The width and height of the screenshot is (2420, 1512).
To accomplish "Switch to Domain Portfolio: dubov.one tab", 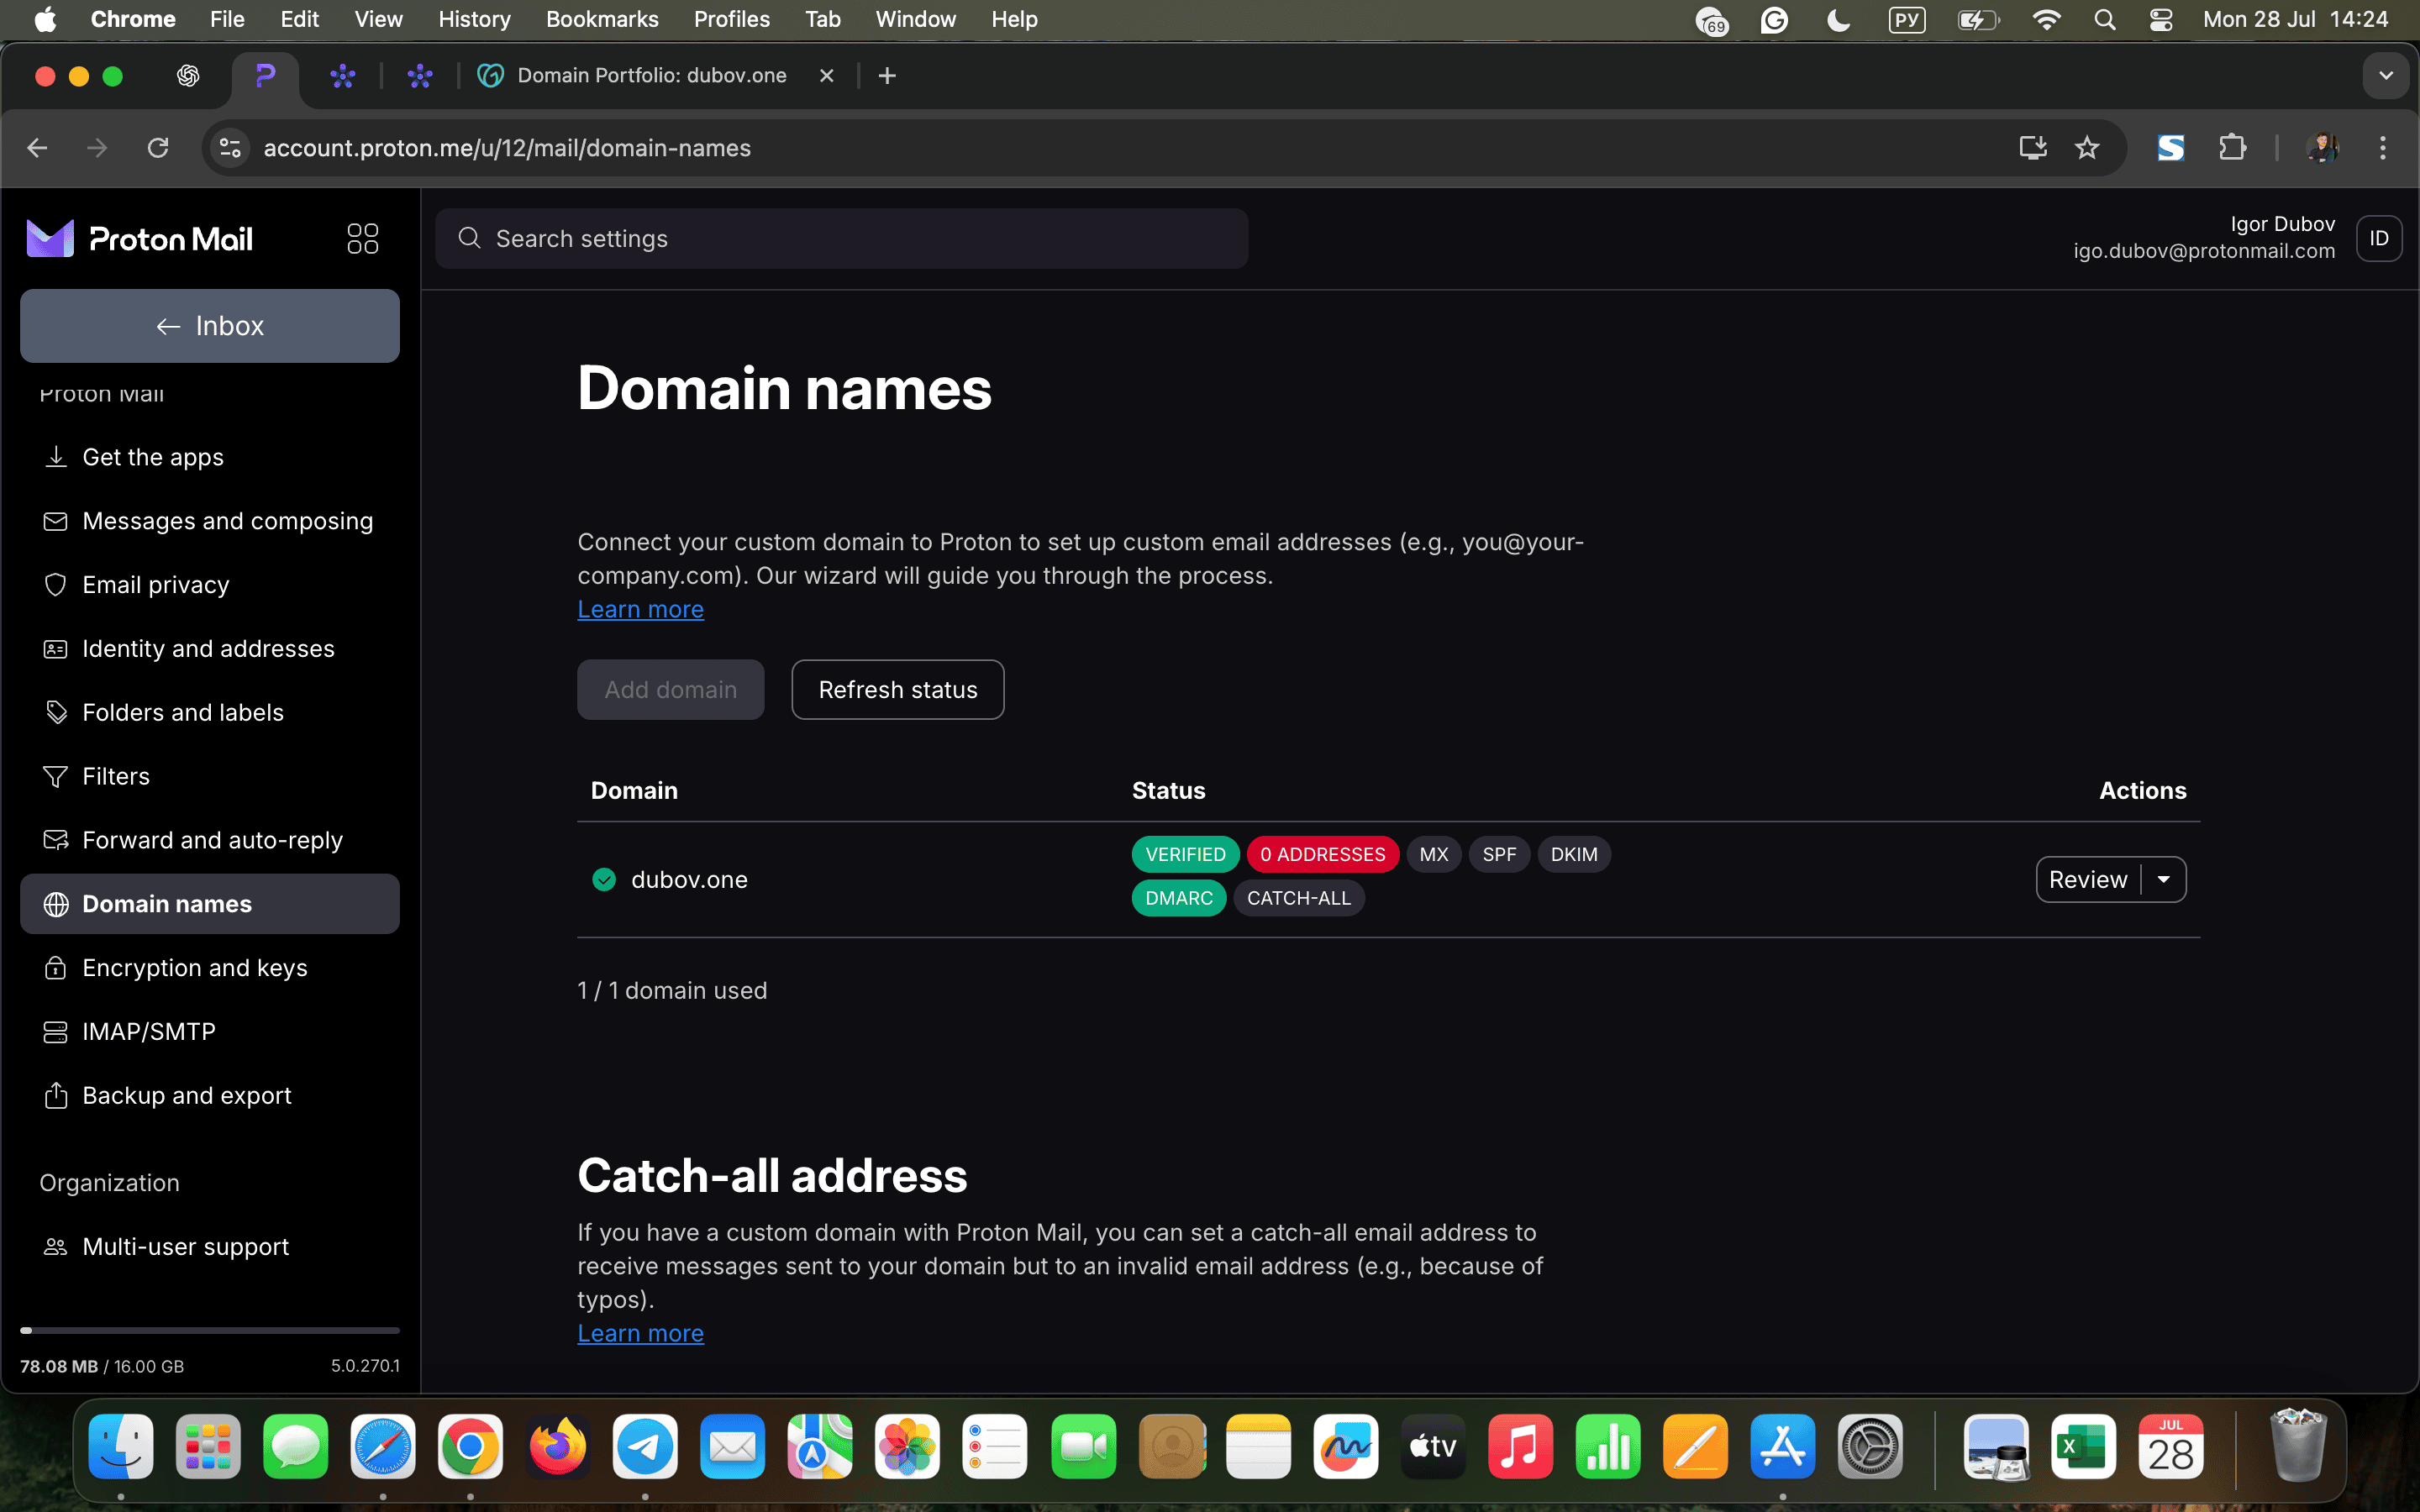I will (x=652, y=76).
